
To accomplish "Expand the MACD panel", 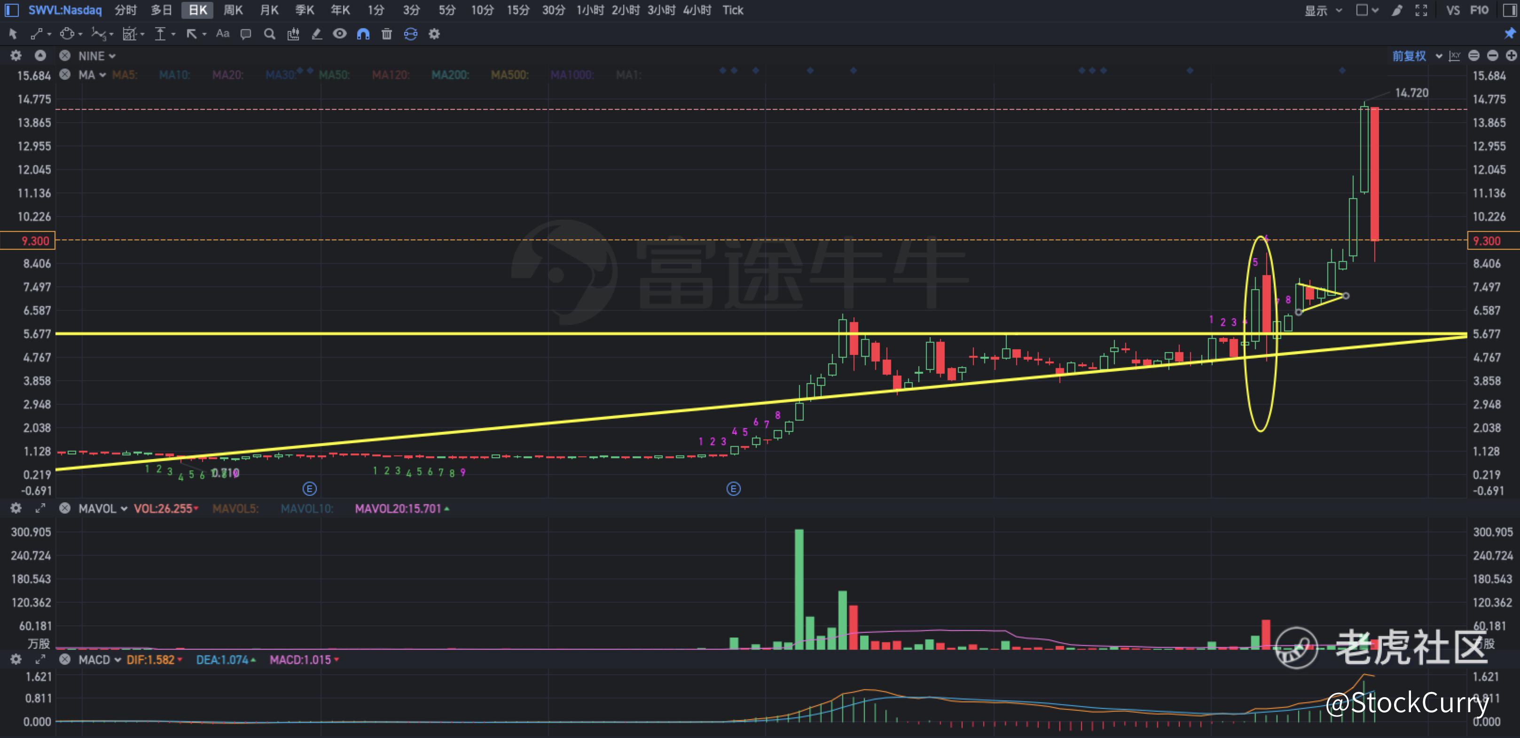I will click(x=40, y=659).
